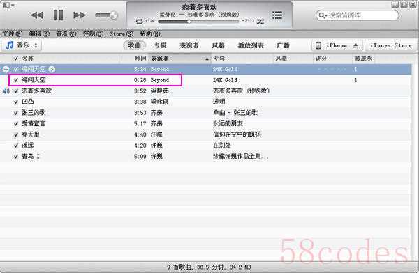419x273 pixels.
Task: Click the search library field
Action: (358, 15)
